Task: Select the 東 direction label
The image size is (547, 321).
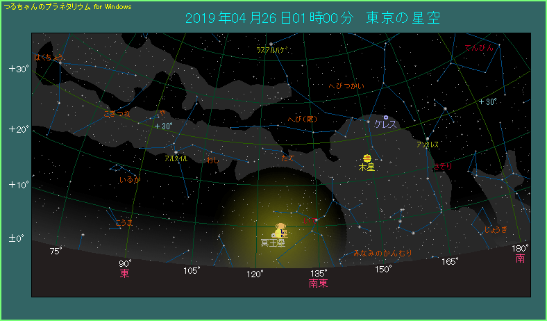Action: coord(125,274)
